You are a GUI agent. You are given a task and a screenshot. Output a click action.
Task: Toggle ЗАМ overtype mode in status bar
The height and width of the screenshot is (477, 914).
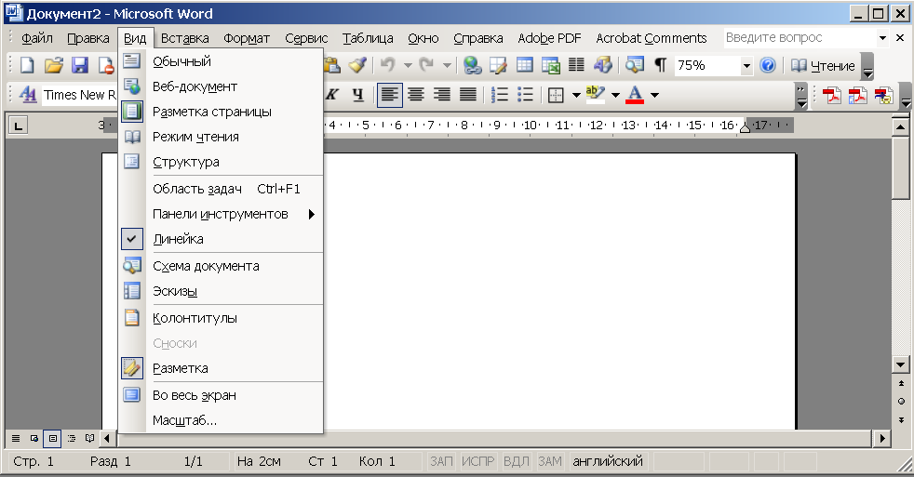coord(550,461)
